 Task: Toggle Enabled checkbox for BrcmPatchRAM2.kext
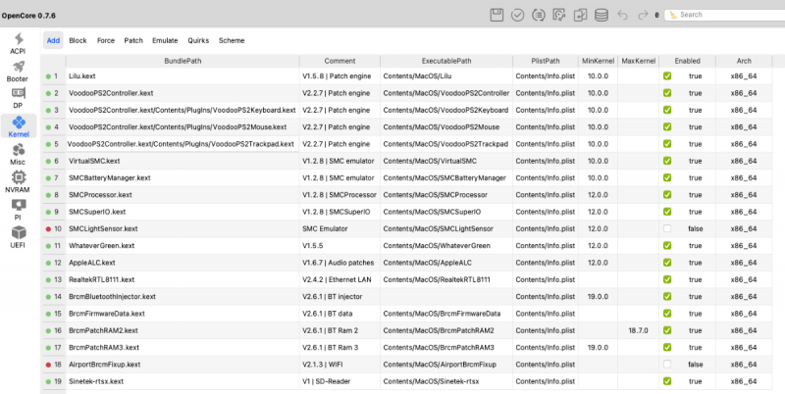coord(667,330)
